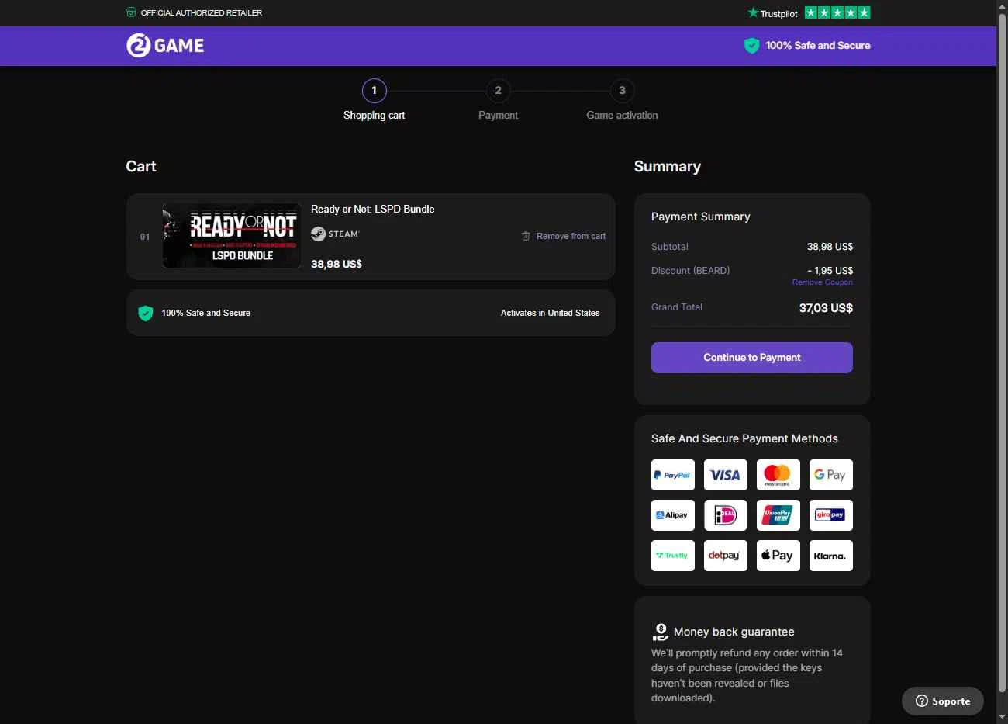
Task: Click the money back guarantee icon
Action: pos(661,632)
